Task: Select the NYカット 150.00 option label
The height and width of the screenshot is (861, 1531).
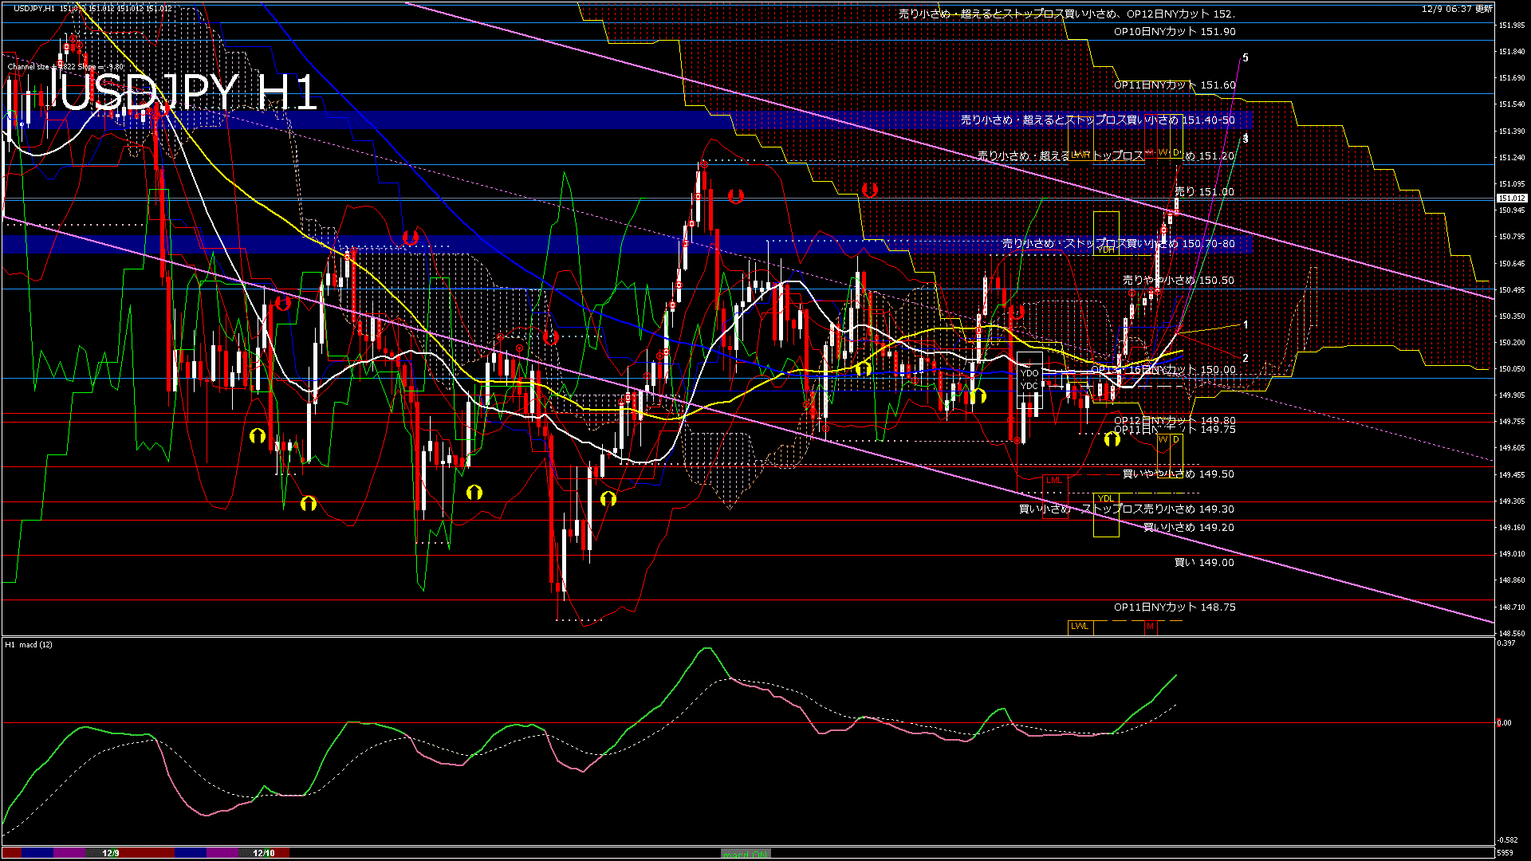Action: pos(1163,370)
